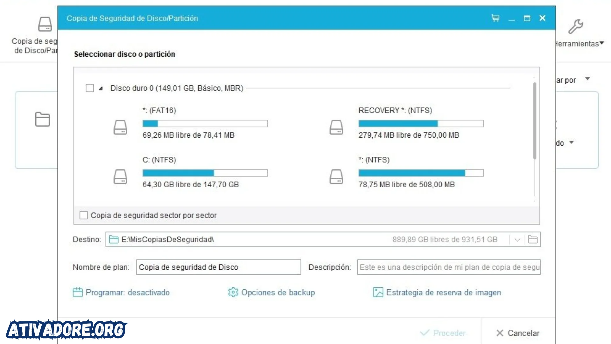Enable Copia de seguridad sector por sector
This screenshot has width=611, height=344.
pos(84,215)
